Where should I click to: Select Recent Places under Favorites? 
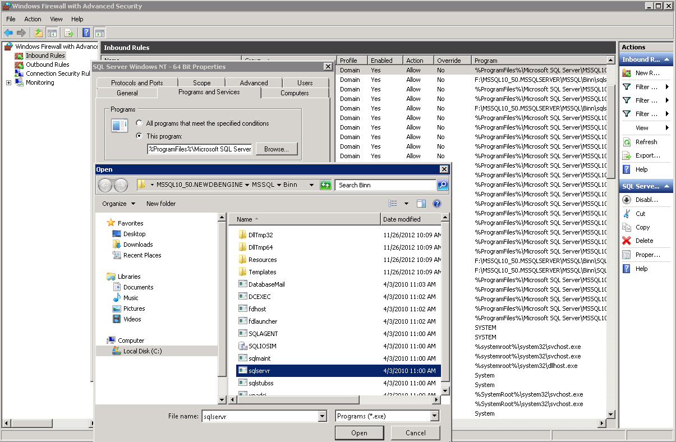142,255
